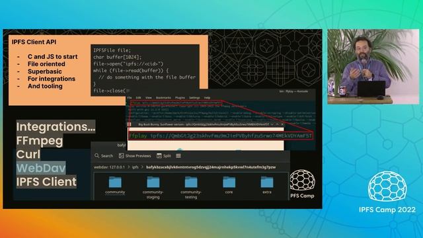423x238 pixels.
Task: Open the community folder
Action: coord(115,185)
